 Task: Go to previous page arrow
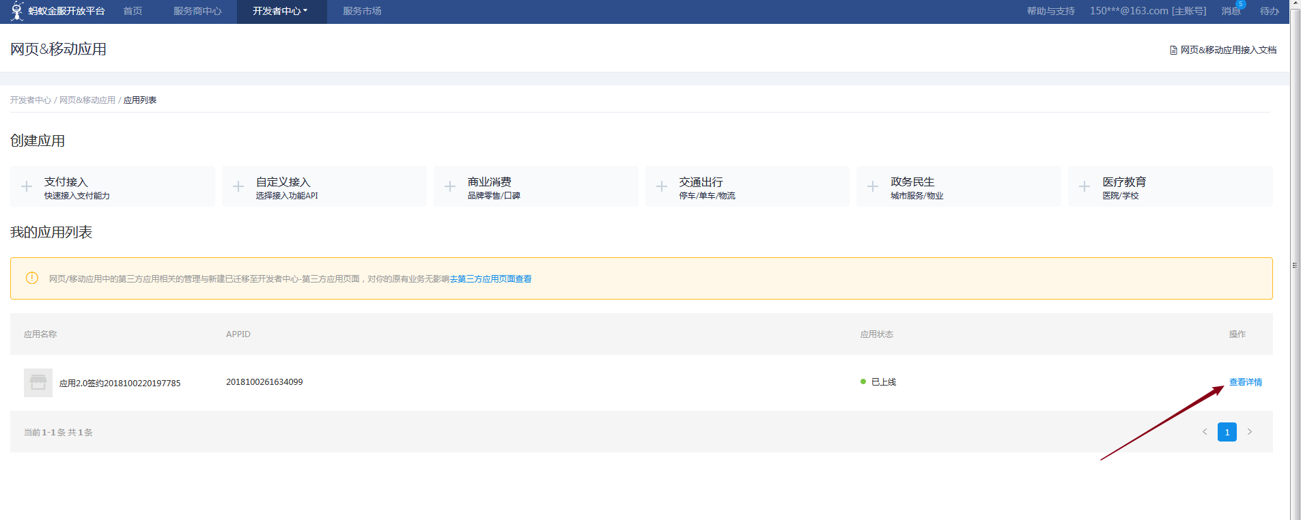coord(1205,432)
